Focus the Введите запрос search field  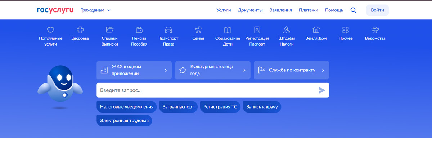tap(213, 90)
